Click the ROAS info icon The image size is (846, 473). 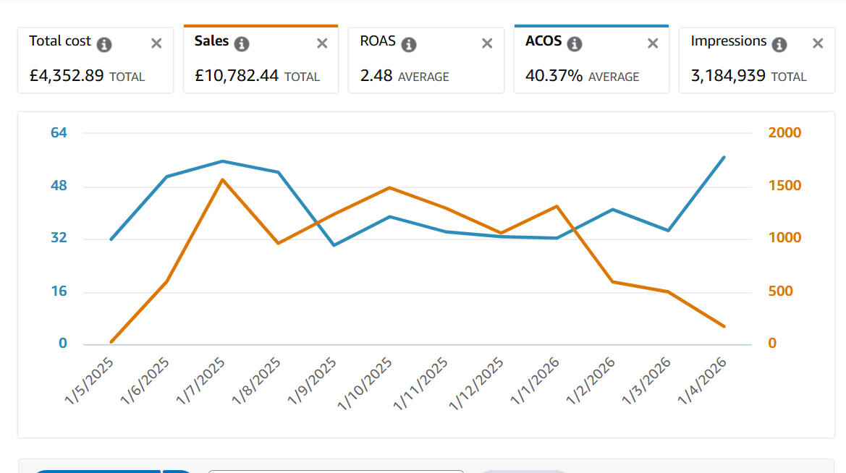409,44
